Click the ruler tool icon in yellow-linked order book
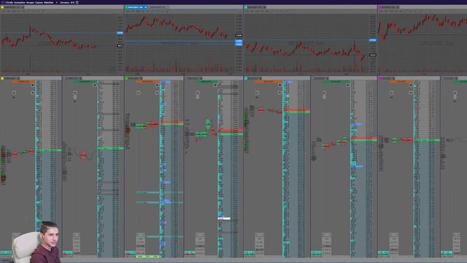 (32, 93)
